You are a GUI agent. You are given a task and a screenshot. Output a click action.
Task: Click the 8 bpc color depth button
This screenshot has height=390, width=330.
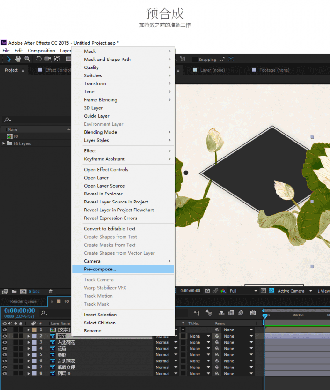(x=34, y=291)
